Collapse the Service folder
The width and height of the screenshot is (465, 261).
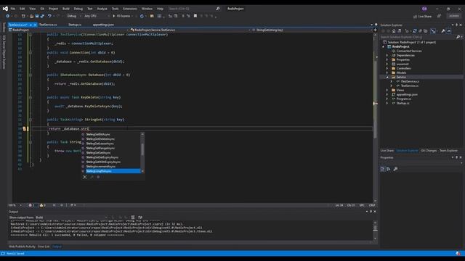[x=387, y=77]
